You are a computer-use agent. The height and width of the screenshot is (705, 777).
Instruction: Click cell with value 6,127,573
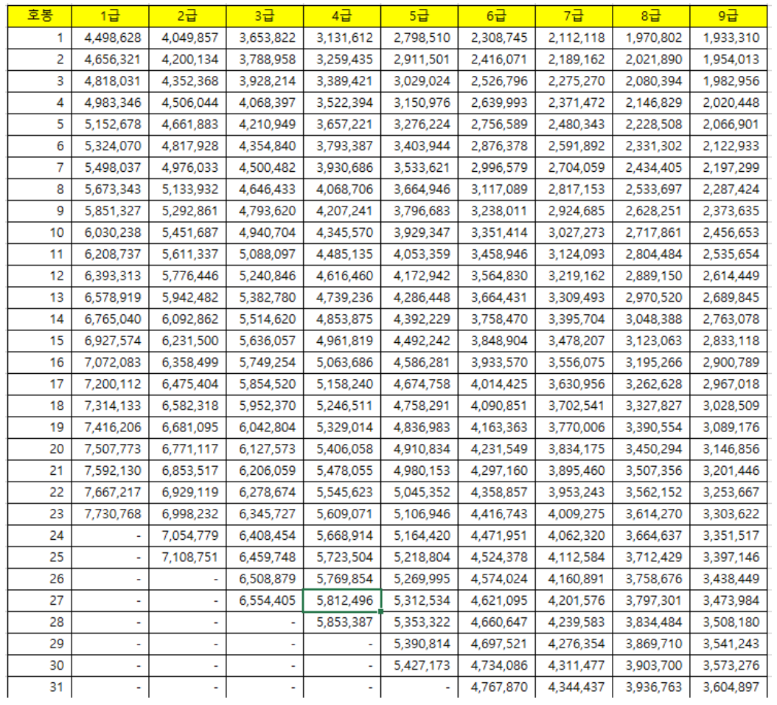[265, 449]
